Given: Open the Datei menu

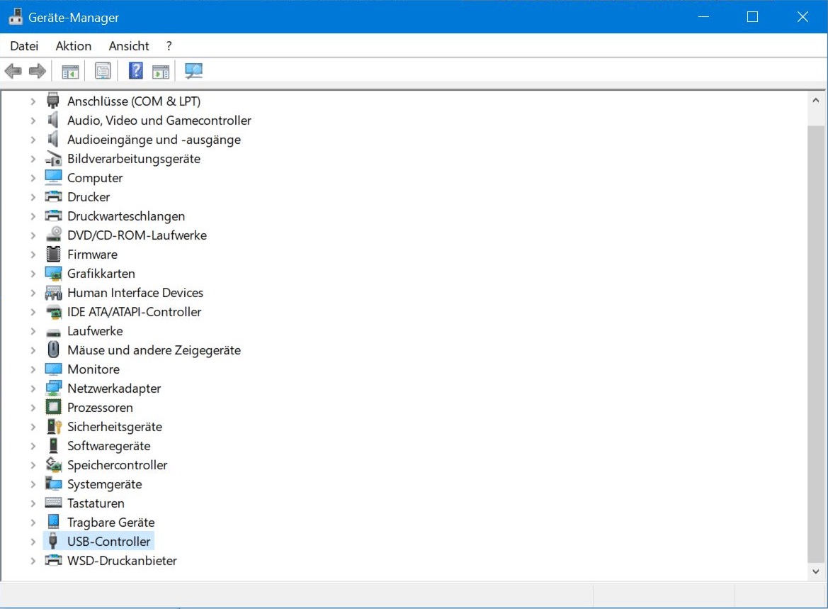Looking at the screenshot, I should click(x=24, y=46).
